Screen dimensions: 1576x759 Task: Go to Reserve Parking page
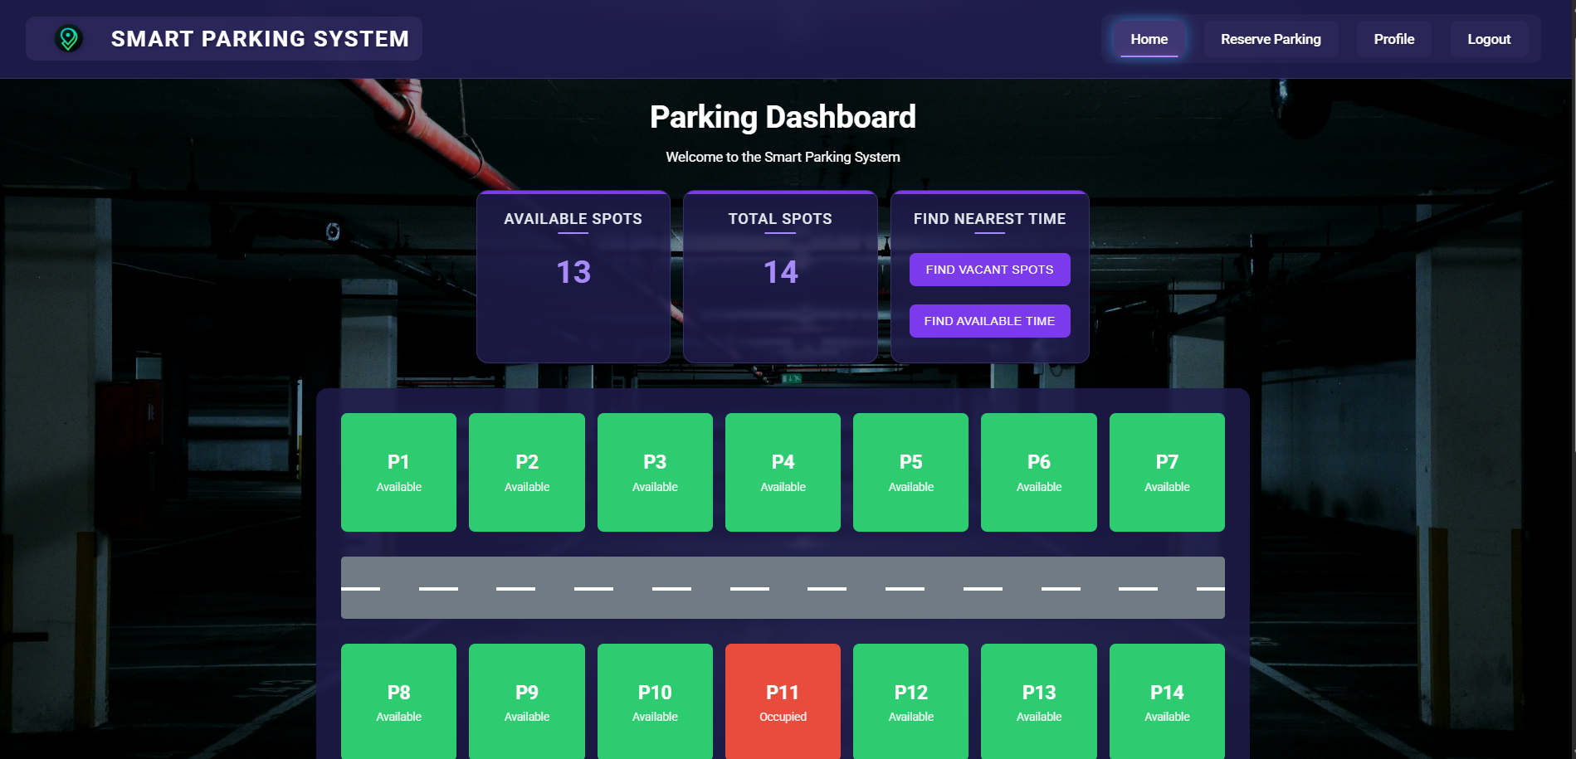coord(1270,39)
